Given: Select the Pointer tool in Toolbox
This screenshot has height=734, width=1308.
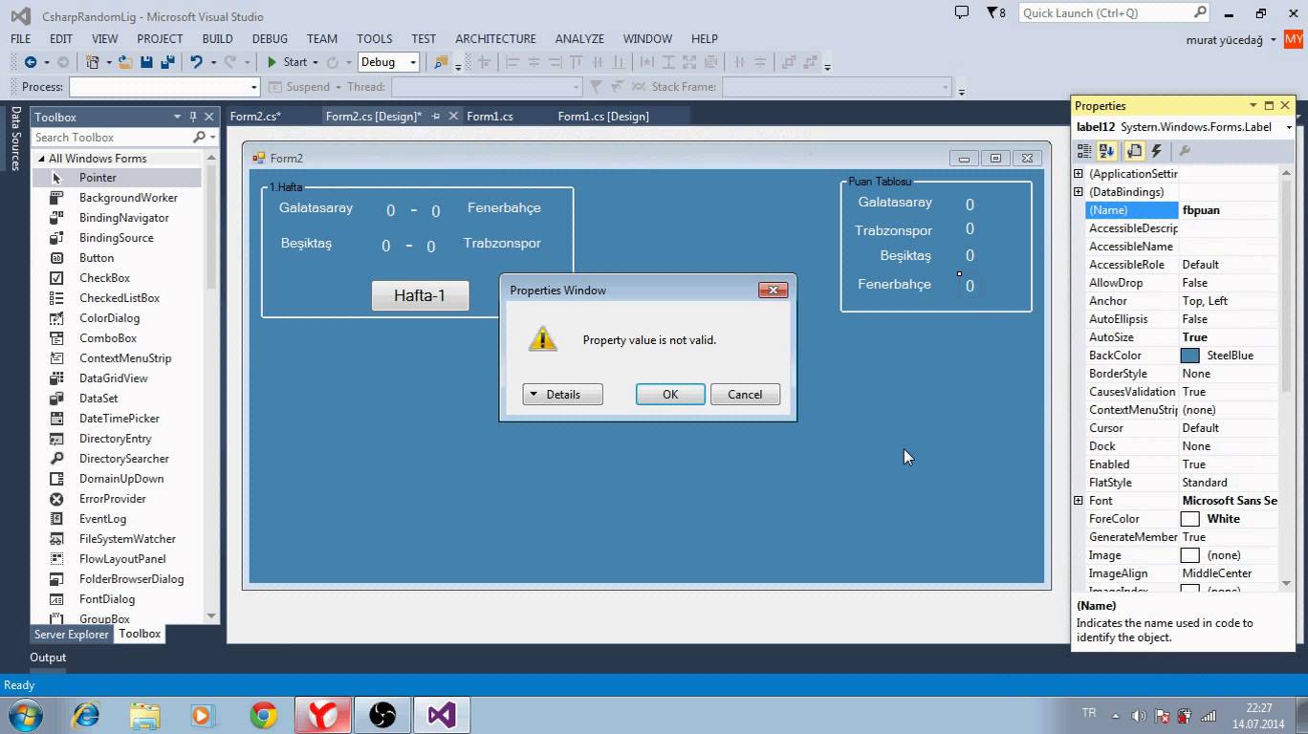Looking at the screenshot, I should pos(117,178).
